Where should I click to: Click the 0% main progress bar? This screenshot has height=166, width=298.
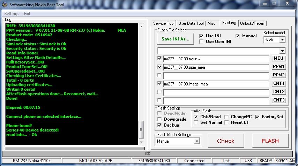(147, 154)
